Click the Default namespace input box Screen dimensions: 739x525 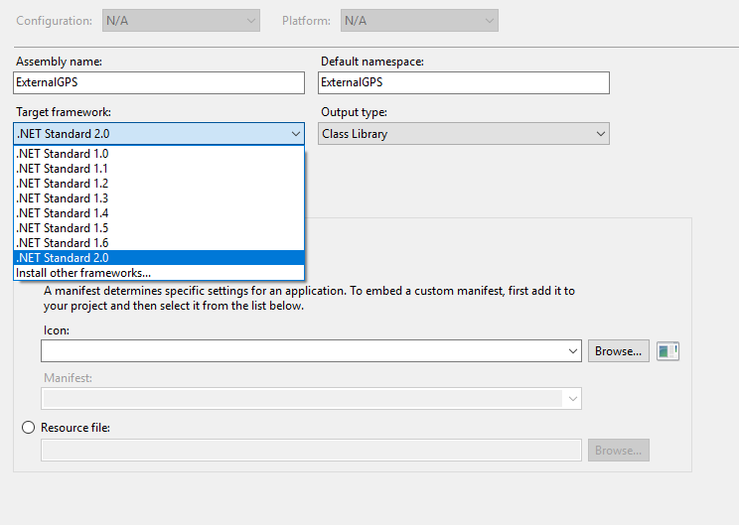tap(463, 83)
